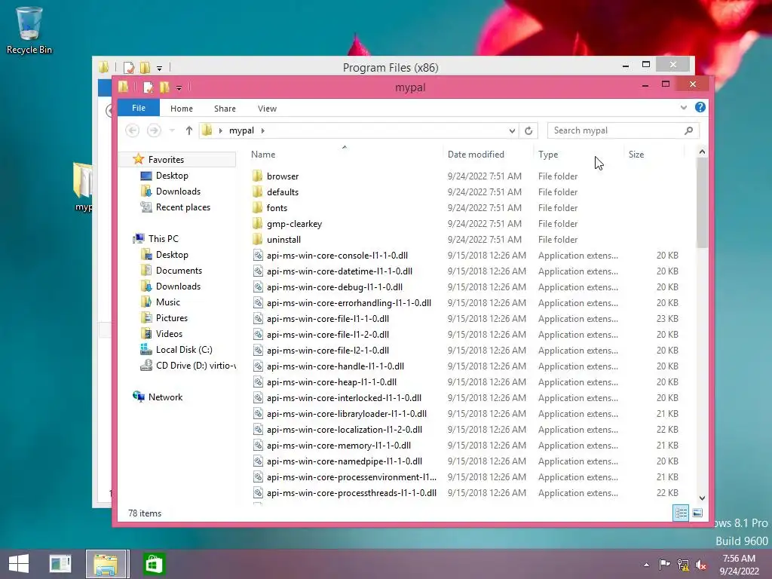Go up one folder level

[188, 130]
